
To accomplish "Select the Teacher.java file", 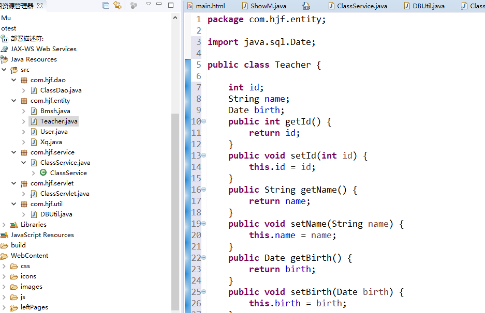I will point(53,121).
